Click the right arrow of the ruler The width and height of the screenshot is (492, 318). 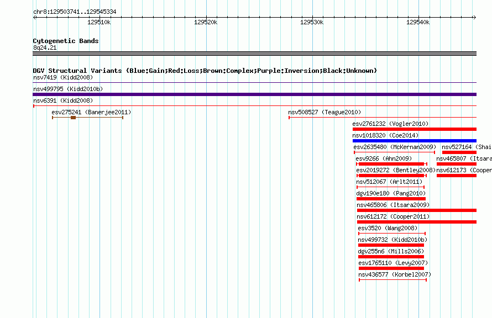[x=474, y=17]
